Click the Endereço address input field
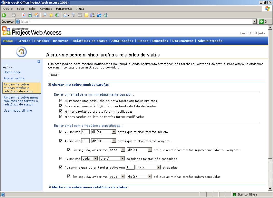273x198 pixels. (x=134, y=21)
